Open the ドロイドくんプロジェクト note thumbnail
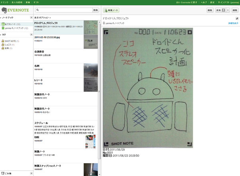This screenshot has height=176, width=240. (91, 28)
